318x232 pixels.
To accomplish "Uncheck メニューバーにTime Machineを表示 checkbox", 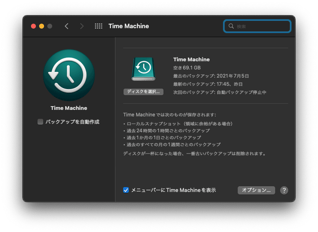I will [x=126, y=190].
